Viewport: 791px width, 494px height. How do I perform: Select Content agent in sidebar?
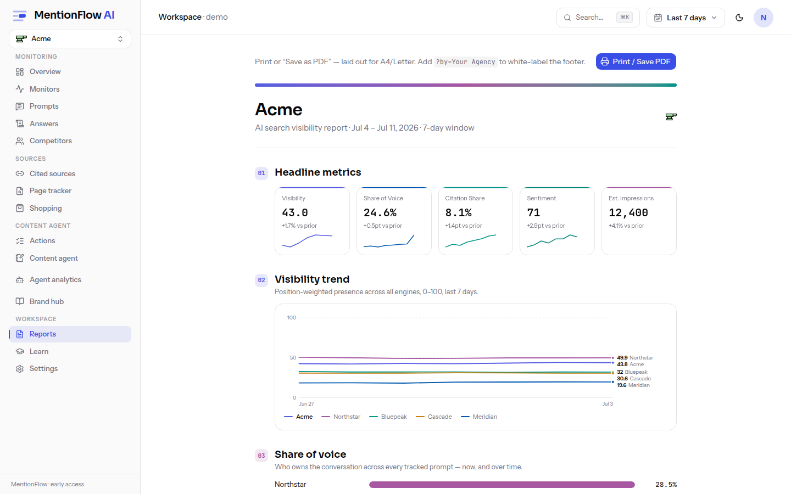pyautogui.click(x=70, y=258)
